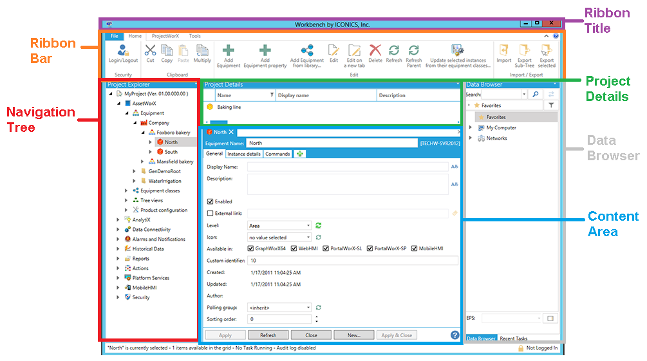Click the Login/Logout ribbon icon
This screenshot has height=361, width=647.
(123, 51)
